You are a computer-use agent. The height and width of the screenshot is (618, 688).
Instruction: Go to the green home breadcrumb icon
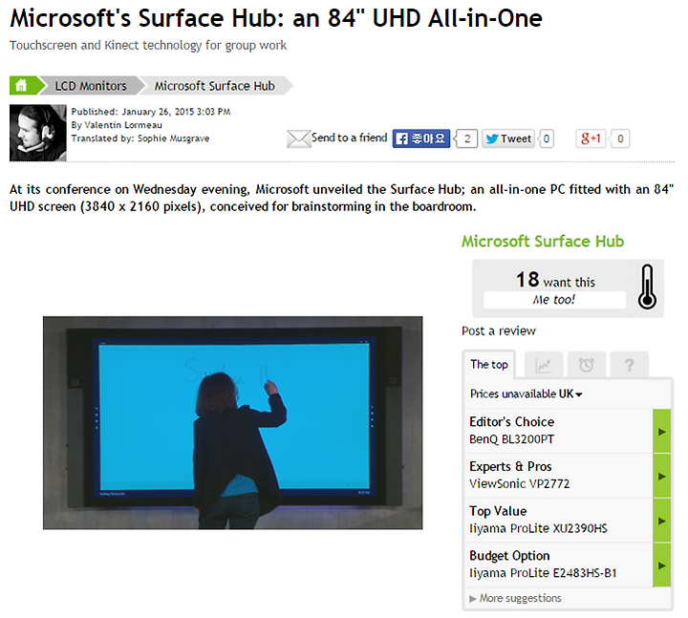[21, 85]
